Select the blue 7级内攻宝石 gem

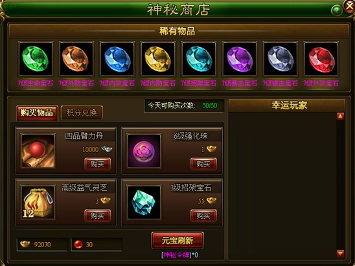click(x=117, y=59)
